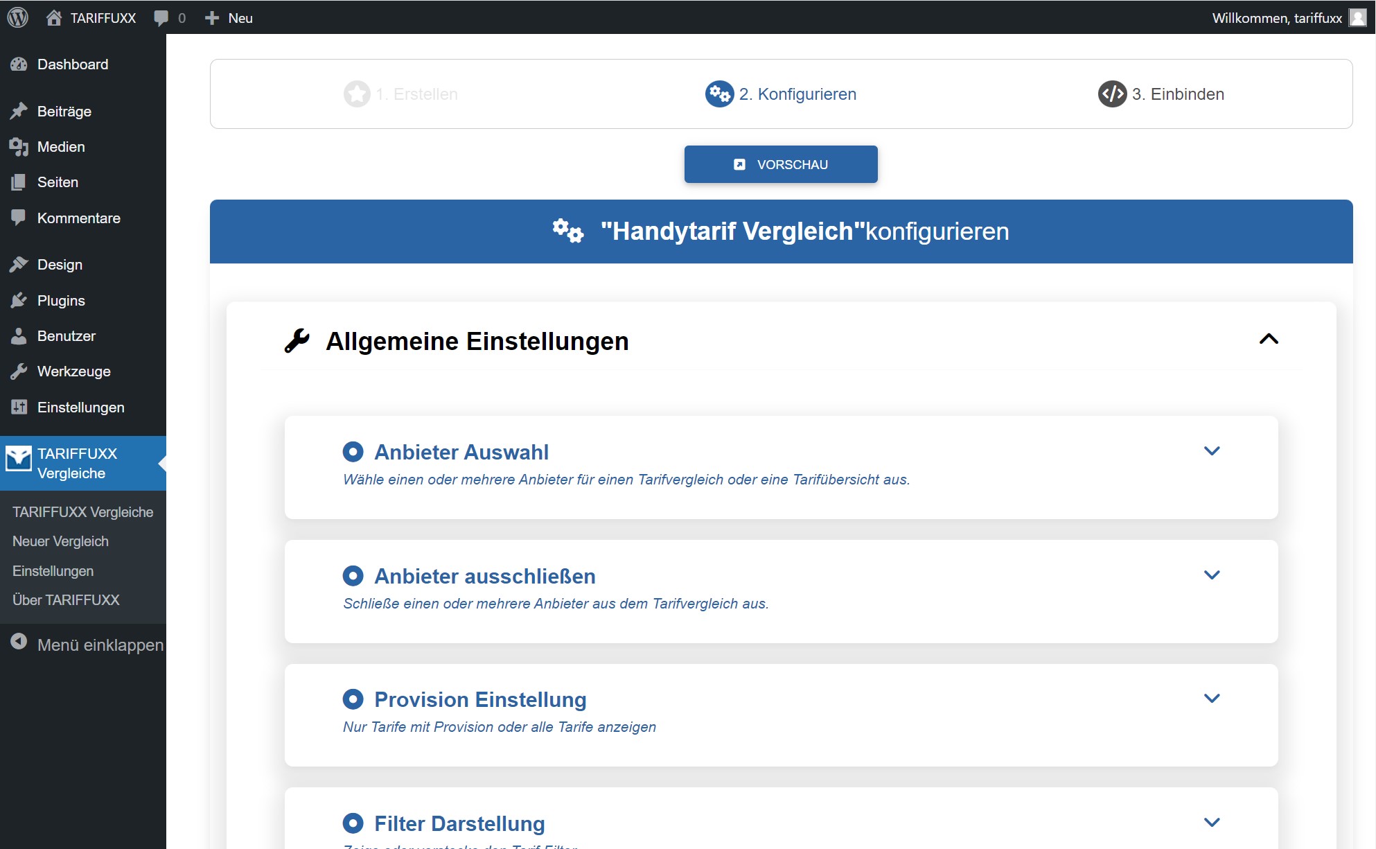Click the TARIFFUXX fox logo icon

[19, 459]
